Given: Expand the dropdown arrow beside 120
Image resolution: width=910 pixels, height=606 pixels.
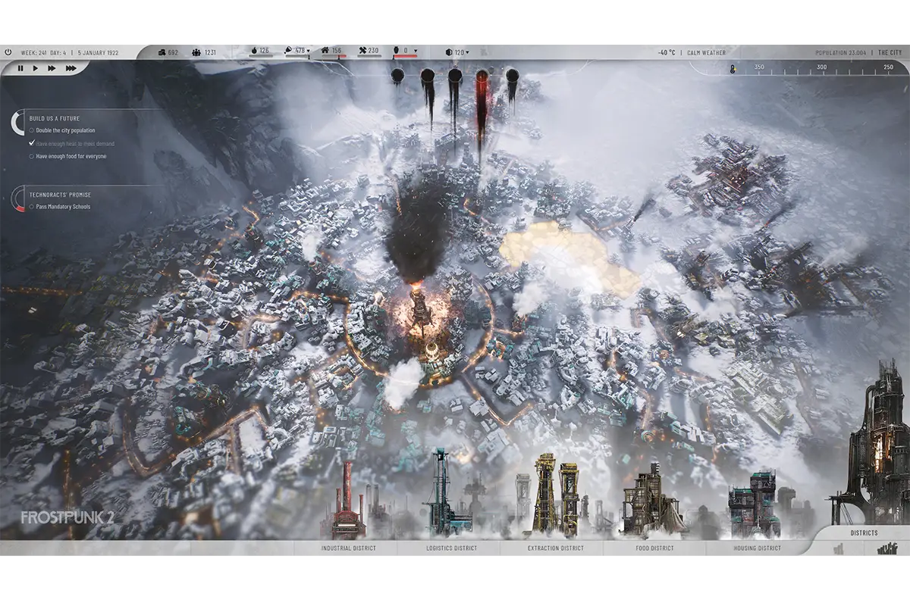Looking at the screenshot, I should [467, 52].
